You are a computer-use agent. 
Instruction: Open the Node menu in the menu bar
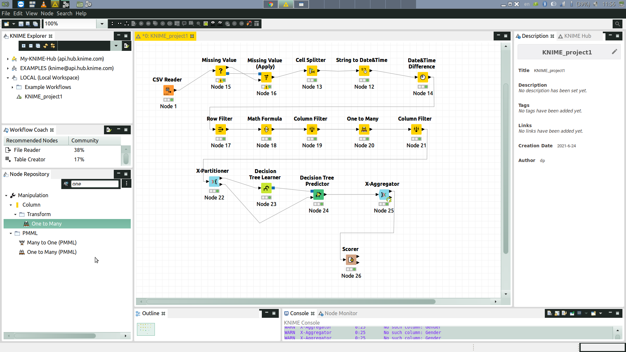47,13
